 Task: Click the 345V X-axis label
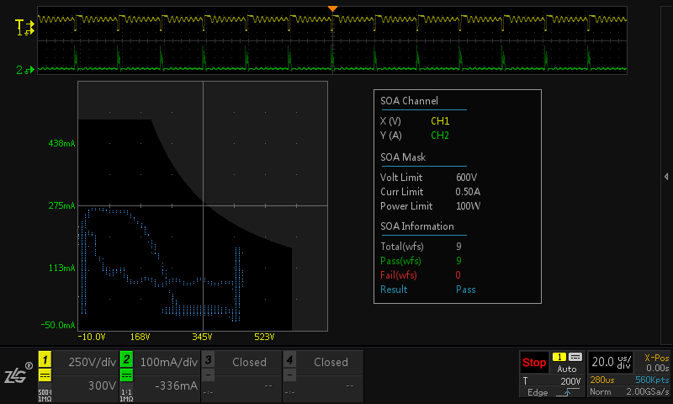202,337
